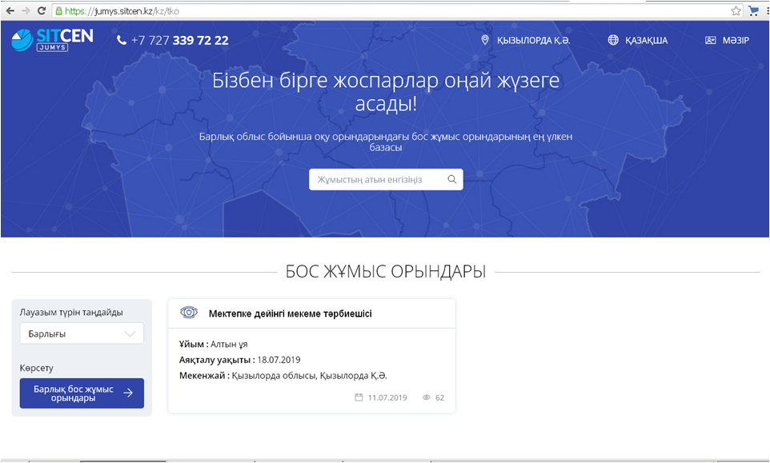The image size is (770, 463).
Task: Bookmark page with the star icon
Action: click(736, 10)
